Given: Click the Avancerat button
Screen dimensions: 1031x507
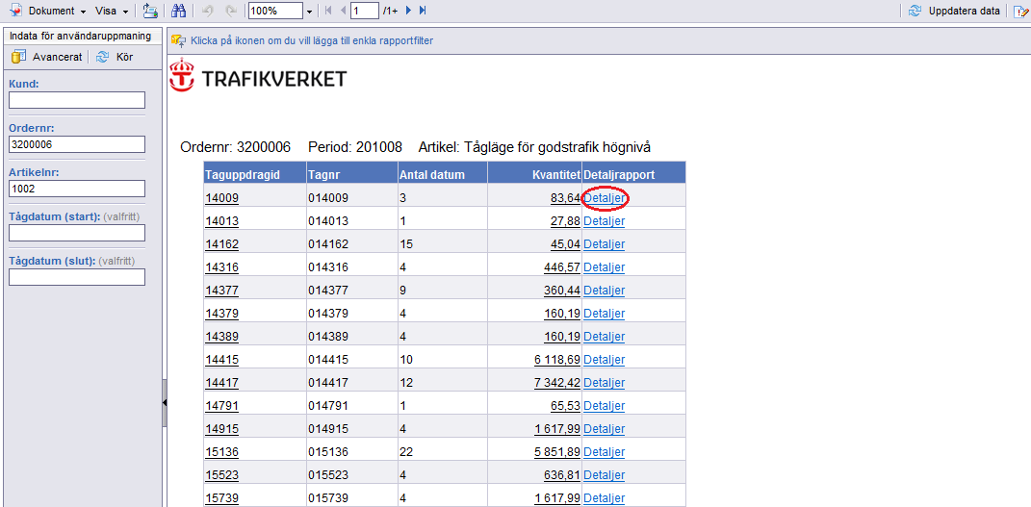Looking at the screenshot, I should [46, 57].
